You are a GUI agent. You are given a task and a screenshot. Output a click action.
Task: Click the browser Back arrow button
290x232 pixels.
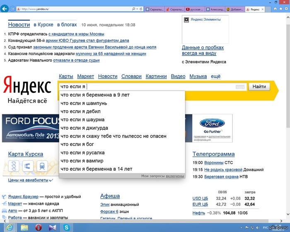click(4, 9)
